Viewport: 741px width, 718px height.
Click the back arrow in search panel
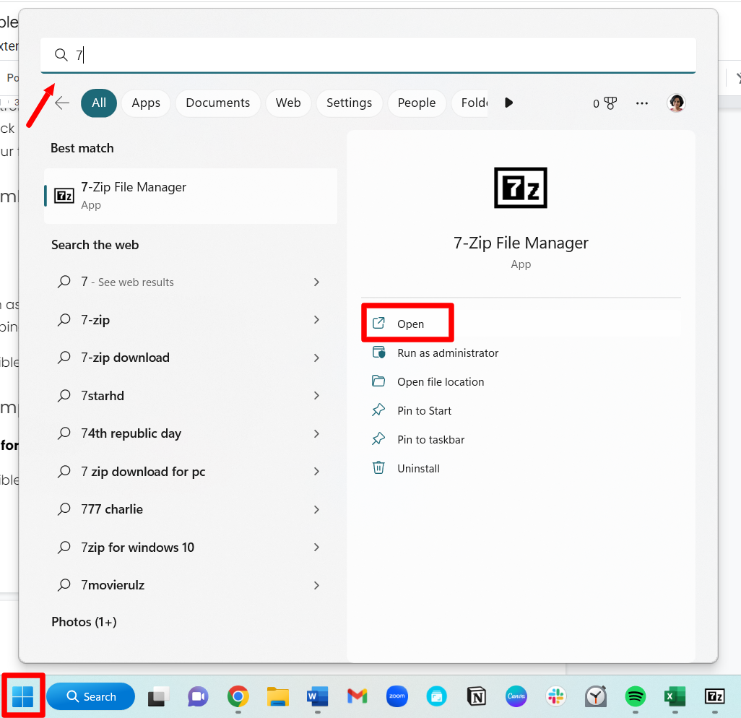(x=62, y=103)
